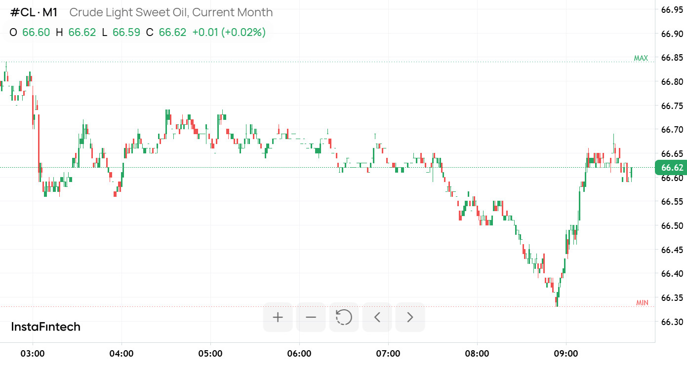The height and width of the screenshot is (365, 687).
Task: Reset the chart view with circular arrow
Action: [x=344, y=317]
